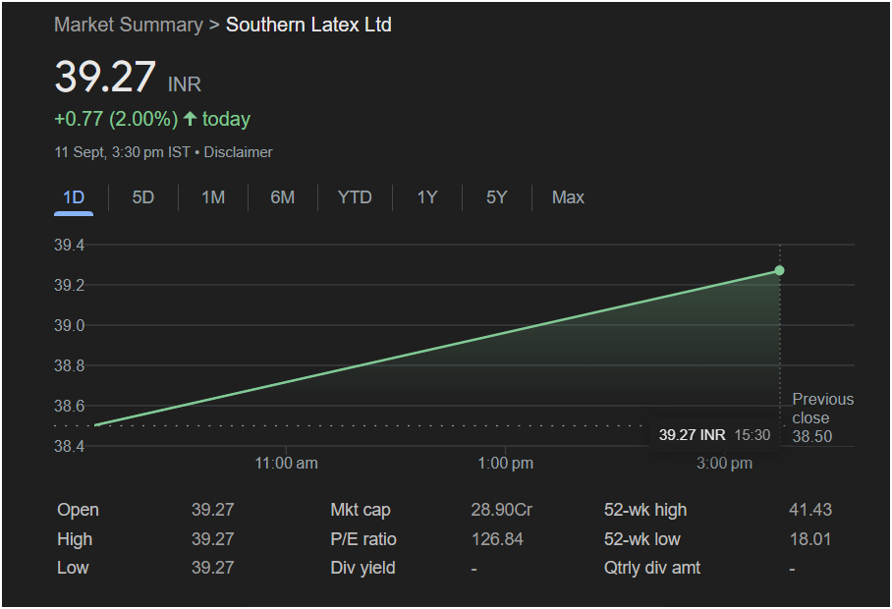Viewport: 892px width, 609px height.
Task: Click the Qtrly div amt label
Action: (652, 568)
